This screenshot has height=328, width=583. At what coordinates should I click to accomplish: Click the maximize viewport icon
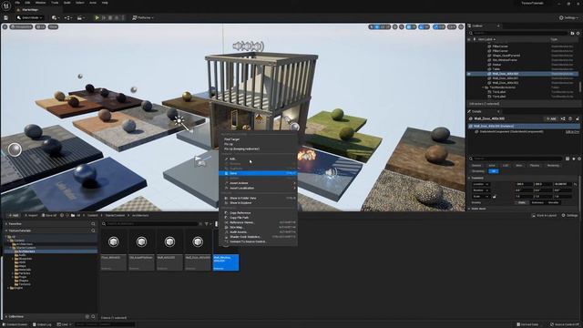[x=461, y=26]
